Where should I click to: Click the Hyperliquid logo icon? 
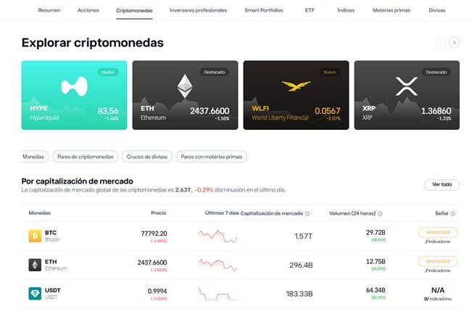(74, 86)
